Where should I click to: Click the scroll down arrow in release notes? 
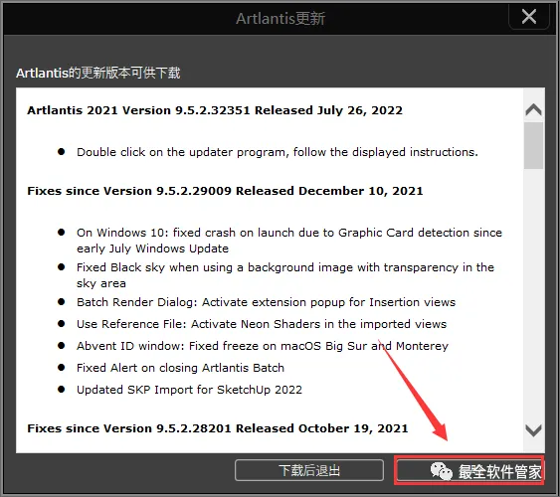[533, 430]
